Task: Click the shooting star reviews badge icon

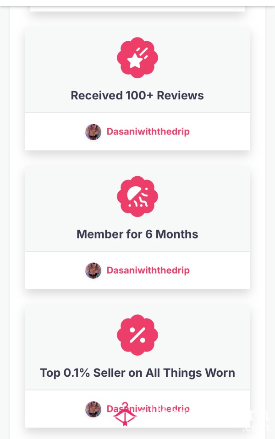Action: [137, 58]
